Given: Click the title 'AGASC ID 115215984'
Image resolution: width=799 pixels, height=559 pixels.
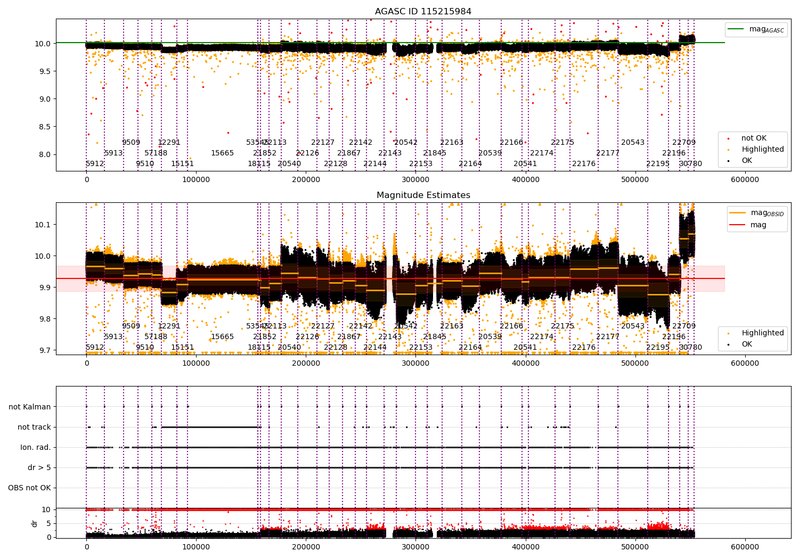Looking at the screenshot, I should point(423,12).
